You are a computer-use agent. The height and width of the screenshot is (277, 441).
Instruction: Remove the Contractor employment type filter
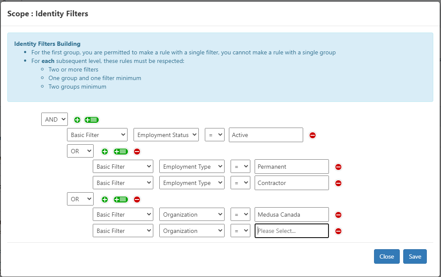click(338, 183)
